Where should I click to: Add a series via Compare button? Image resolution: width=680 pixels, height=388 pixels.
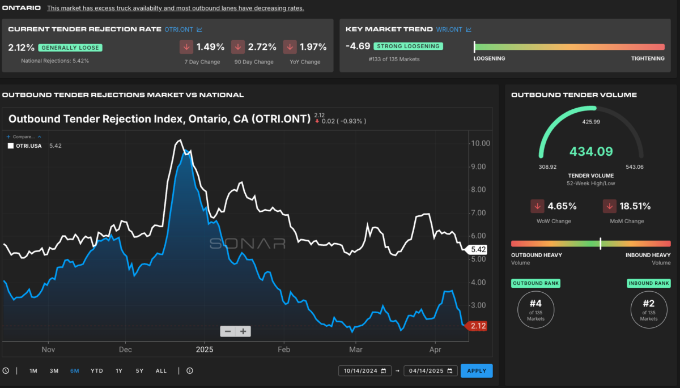(21, 137)
